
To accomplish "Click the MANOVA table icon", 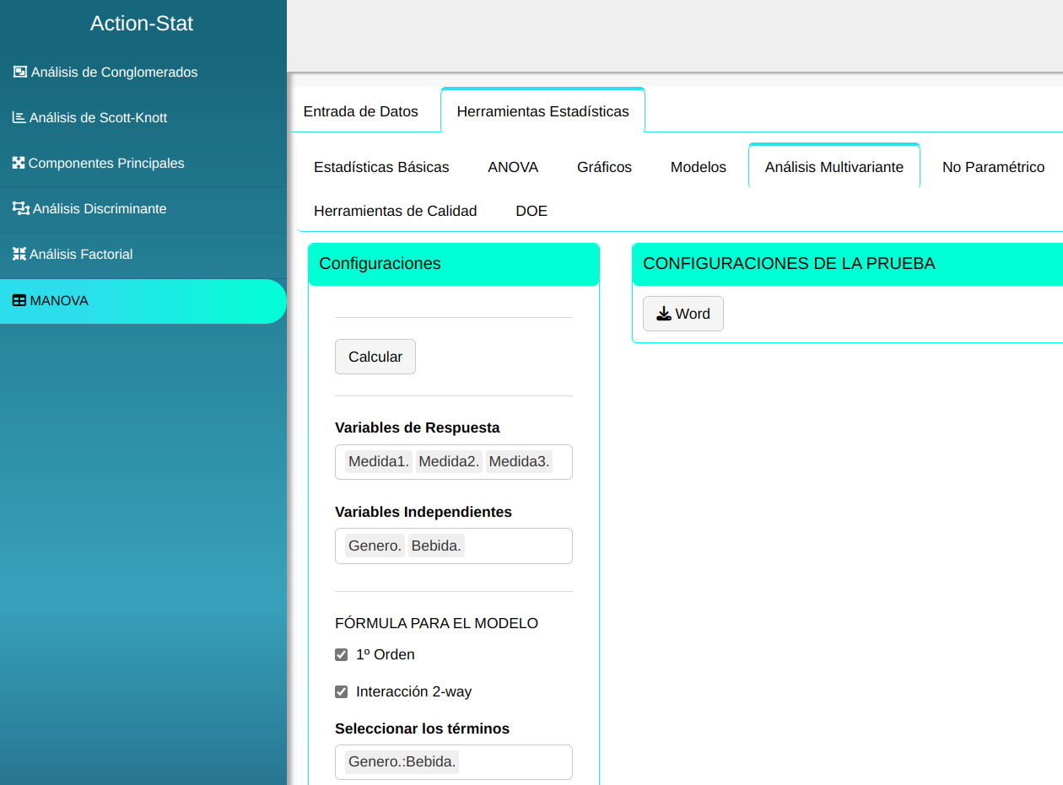I will click(19, 300).
